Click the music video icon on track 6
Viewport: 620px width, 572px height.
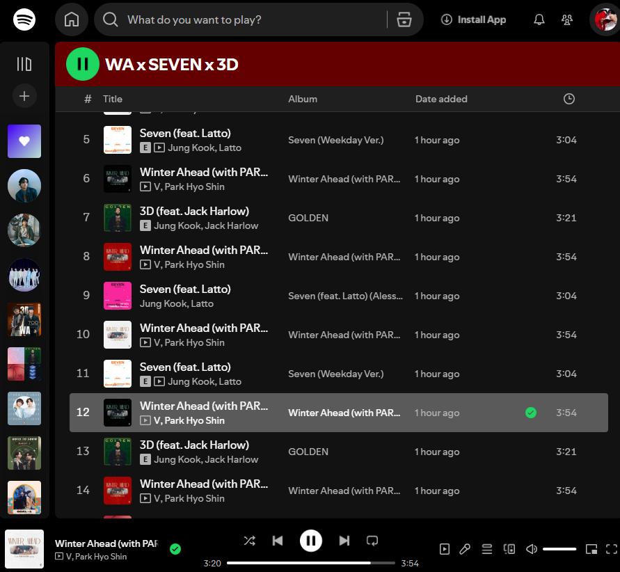pos(145,186)
